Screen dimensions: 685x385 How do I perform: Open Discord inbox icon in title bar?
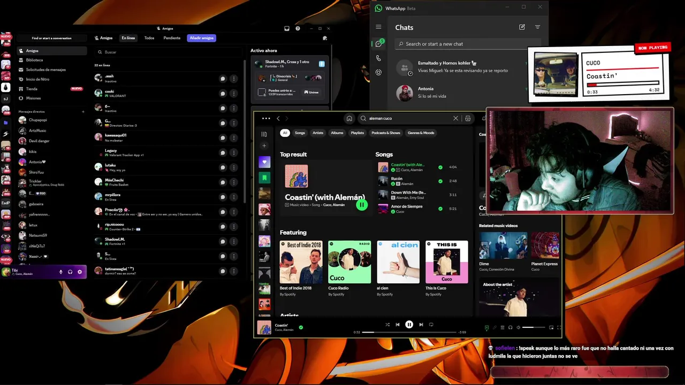(x=287, y=28)
